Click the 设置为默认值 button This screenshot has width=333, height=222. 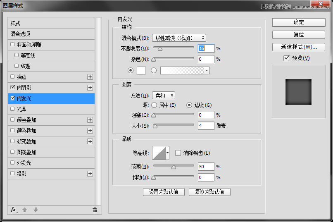(x=164, y=192)
